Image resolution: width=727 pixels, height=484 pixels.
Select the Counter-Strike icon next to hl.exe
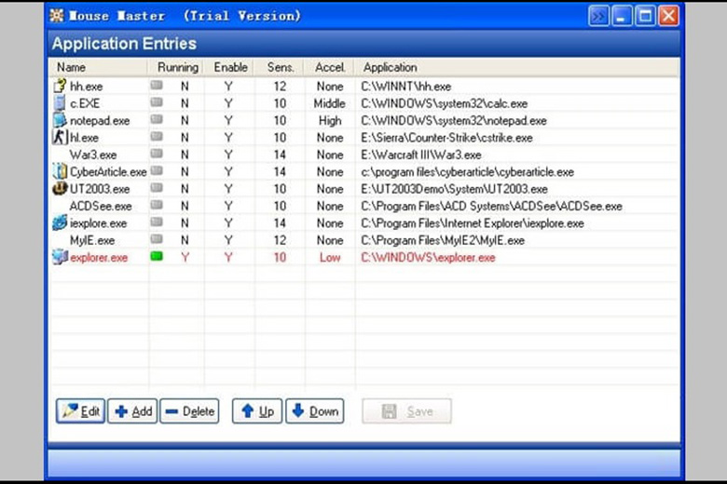pyautogui.click(x=61, y=138)
